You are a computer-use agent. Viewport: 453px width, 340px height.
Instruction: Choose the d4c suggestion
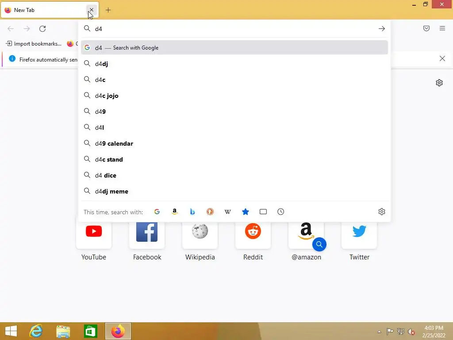coord(234,80)
